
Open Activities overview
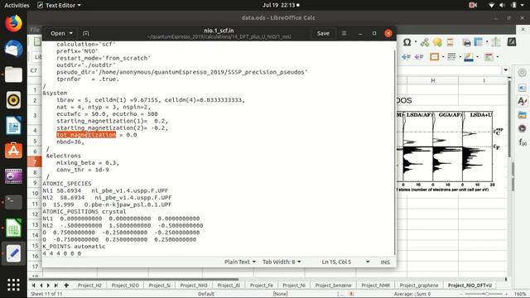coord(17,5)
